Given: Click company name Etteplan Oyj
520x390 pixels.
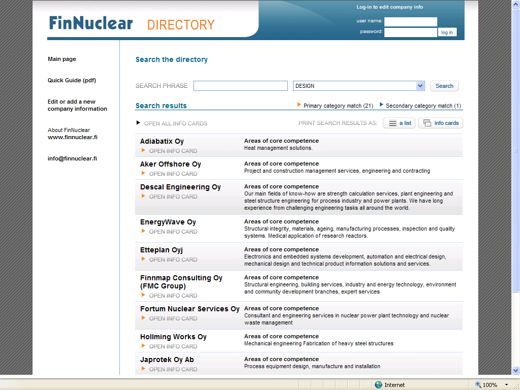Looking at the screenshot, I should pyautogui.click(x=161, y=250).
